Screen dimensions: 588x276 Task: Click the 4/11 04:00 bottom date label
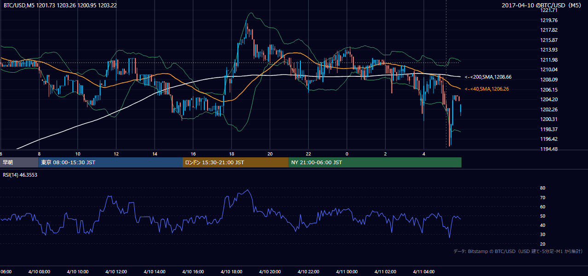click(424, 272)
